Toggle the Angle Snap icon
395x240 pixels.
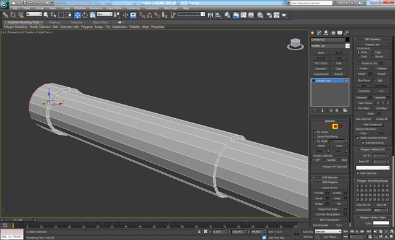[x=150, y=15]
